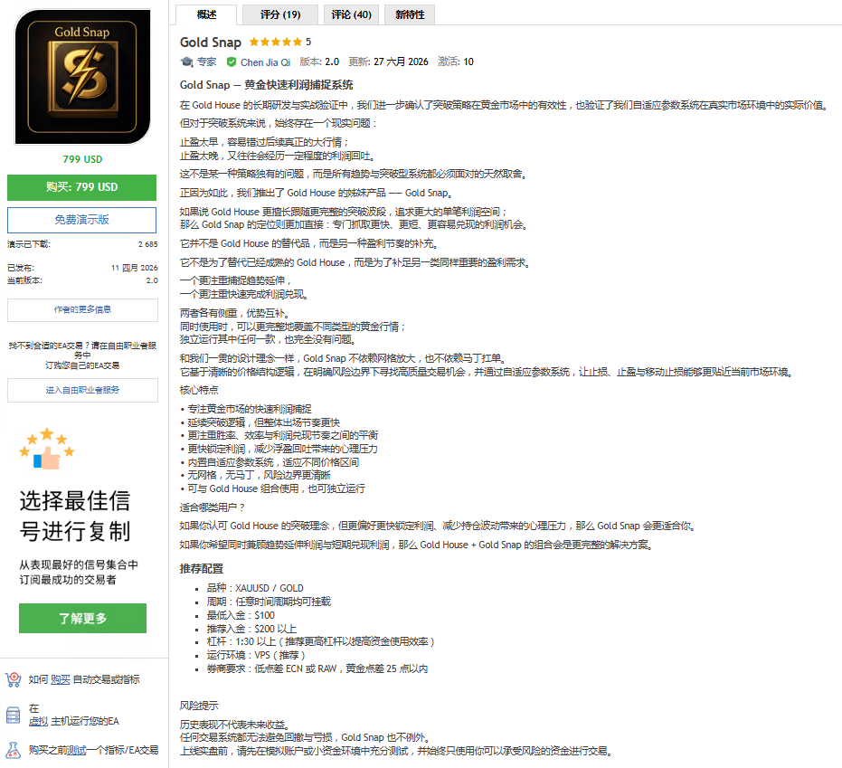
Task: Click the Gold Snap product title heading
Action: (x=211, y=43)
